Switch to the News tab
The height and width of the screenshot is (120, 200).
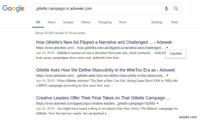point(52,22)
